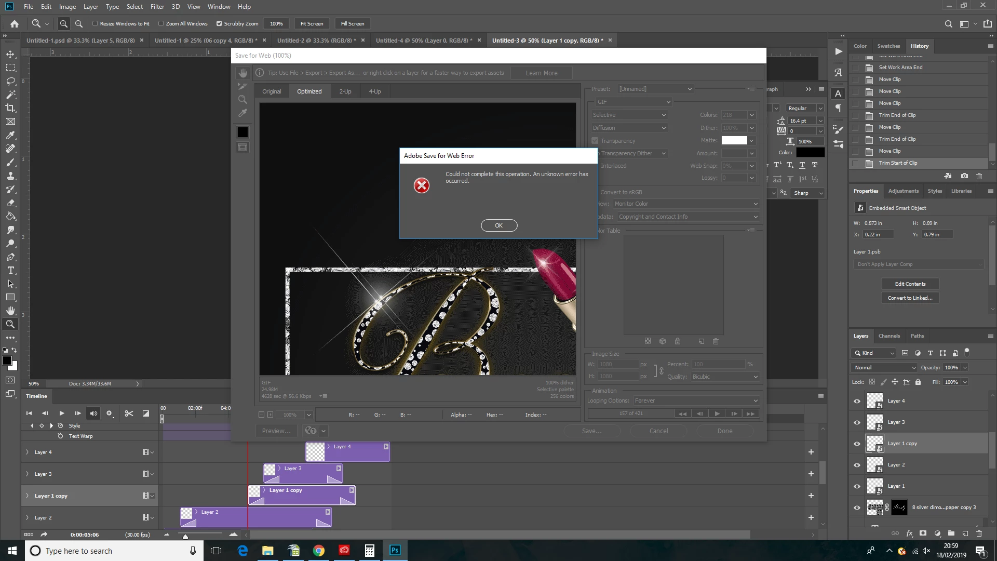Image resolution: width=997 pixels, height=561 pixels.
Task: Open the Kind filter dropdown
Action: [x=873, y=353]
